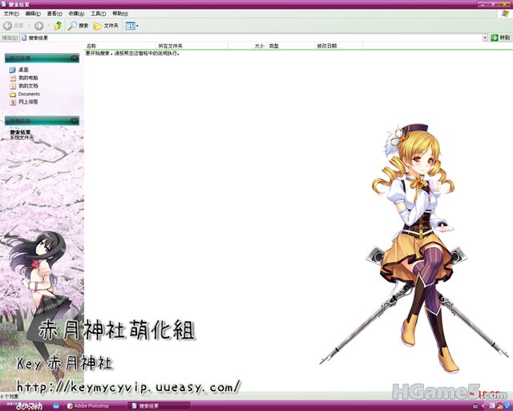This screenshot has height=411, width=513.
Task: Sort by the 所在文件夹 column header
Action: point(192,46)
